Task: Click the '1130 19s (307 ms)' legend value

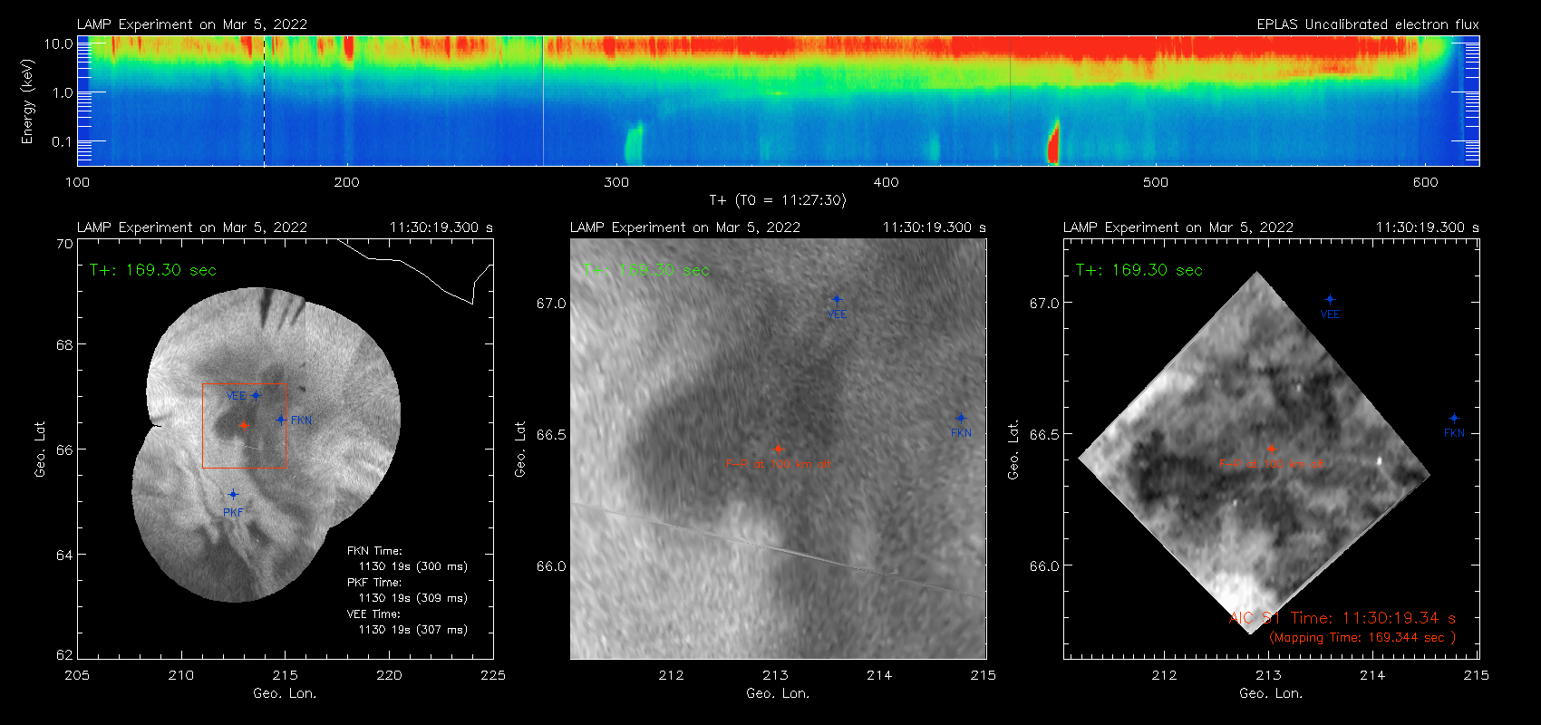Action: point(413,630)
